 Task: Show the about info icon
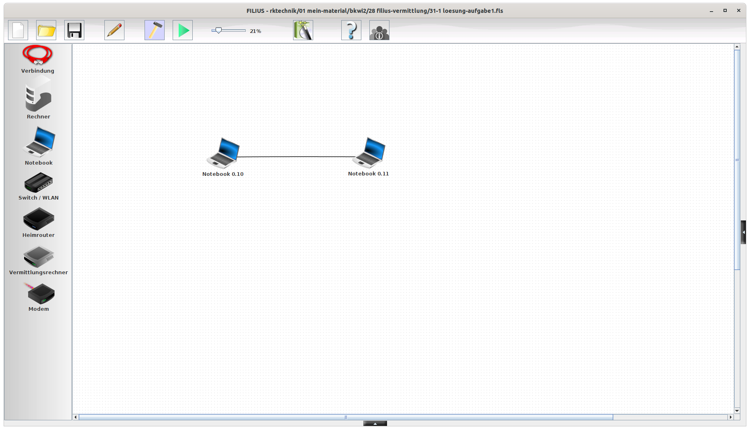[379, 31]
